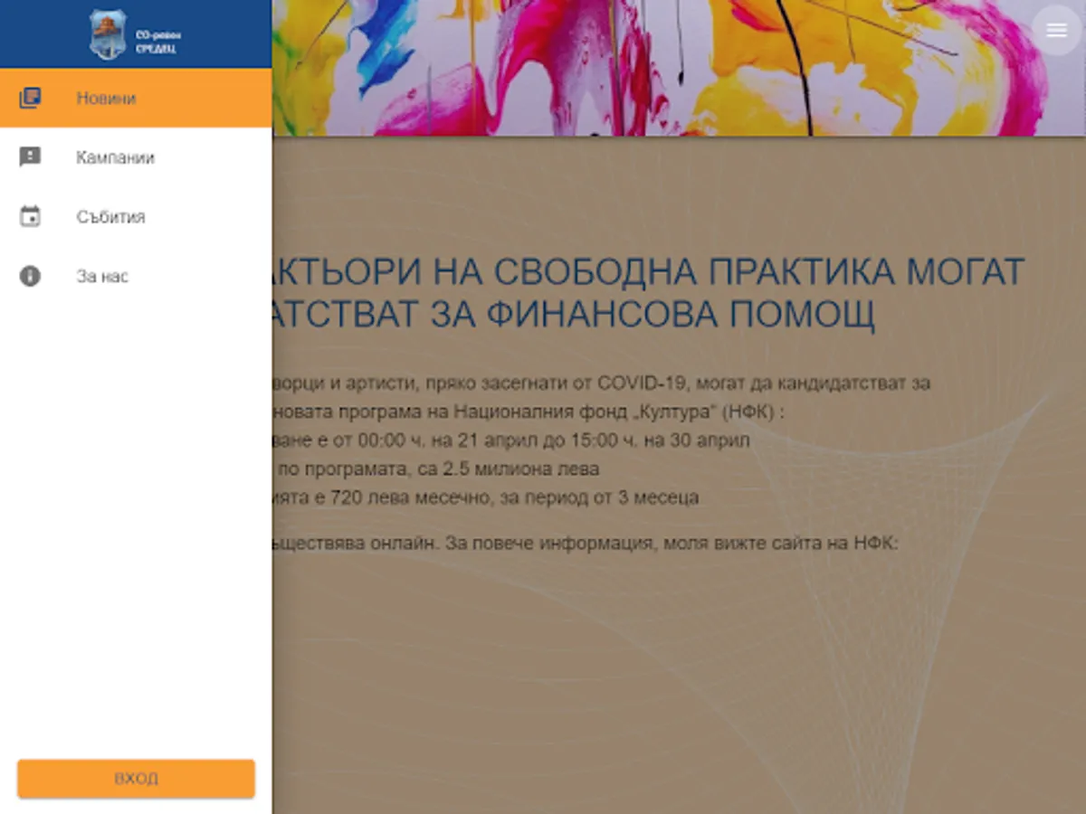Click the text mentioning COVID-19
This screenshot has height=814, width=1086.
tap(601, 383)
